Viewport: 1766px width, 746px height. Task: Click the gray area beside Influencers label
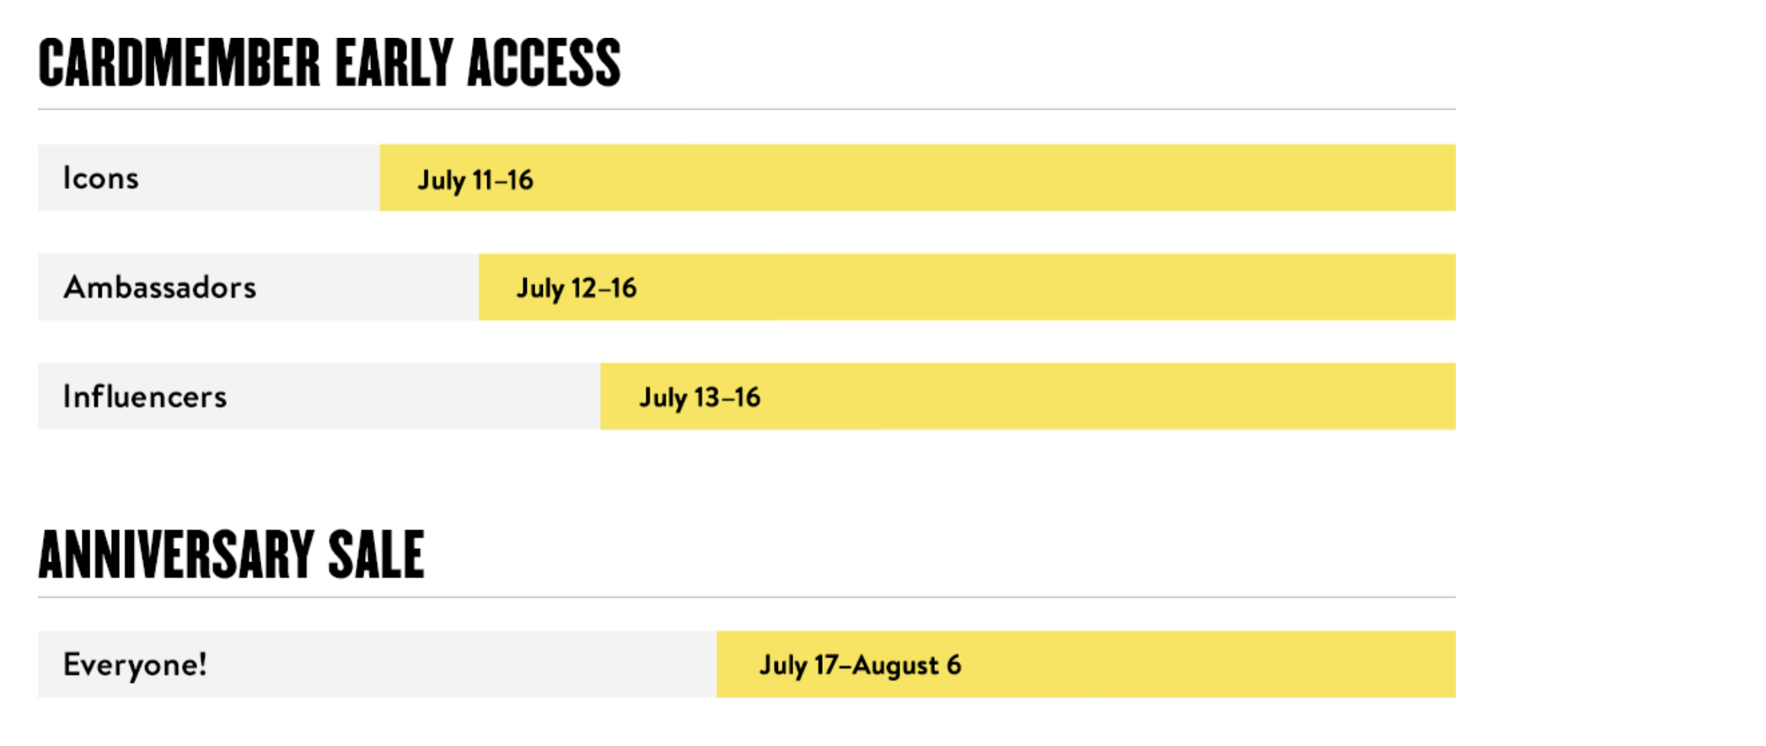[414, 397]
